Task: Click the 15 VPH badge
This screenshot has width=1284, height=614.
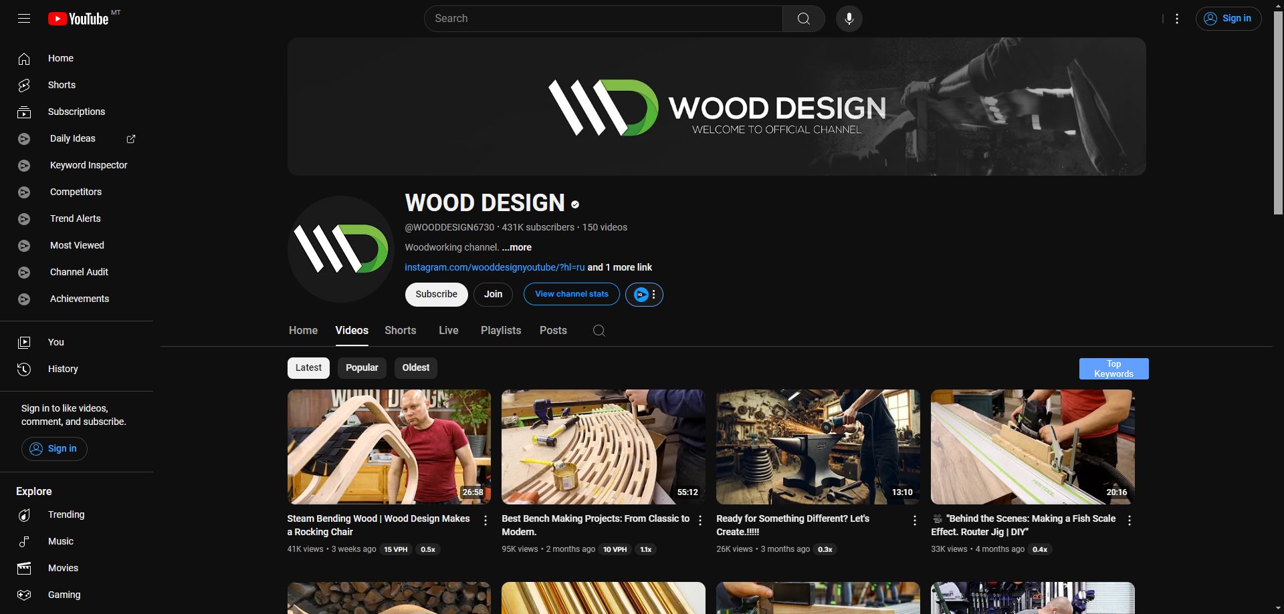Action: [395, 550]
